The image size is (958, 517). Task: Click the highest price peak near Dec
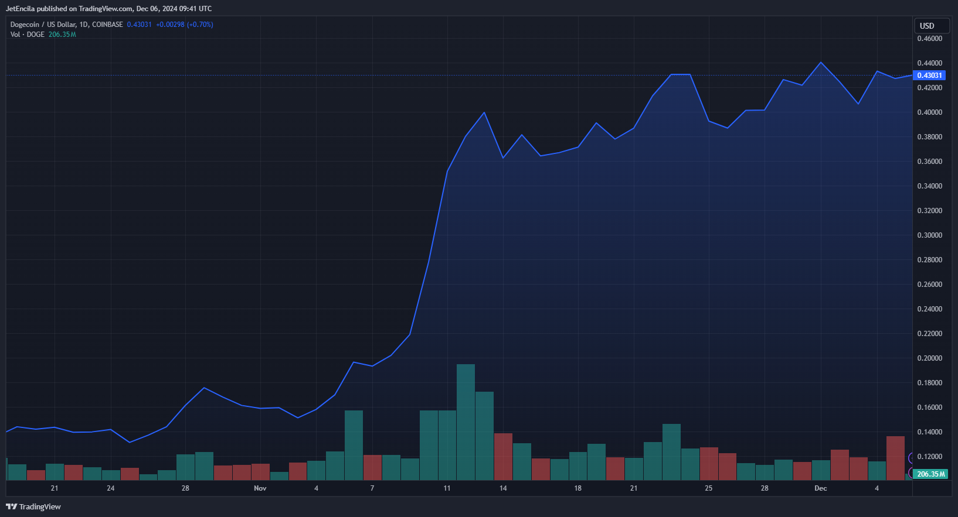[x=821, y=63]
